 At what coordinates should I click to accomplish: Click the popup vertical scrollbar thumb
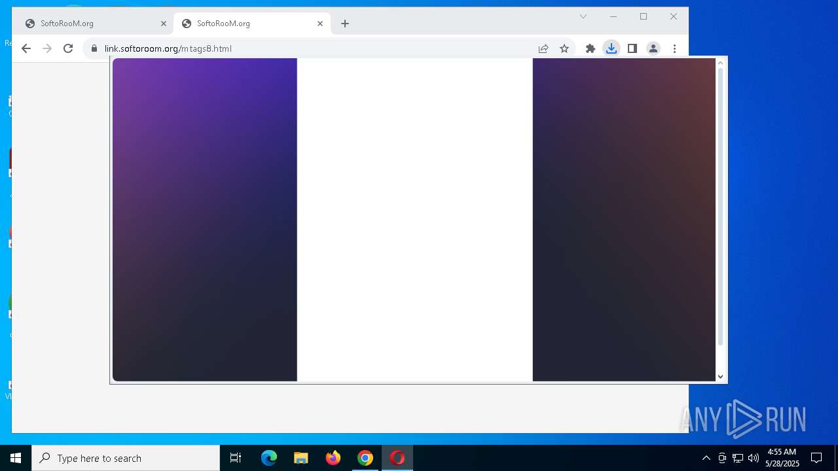pyautogui.click(x=721, y=206)
